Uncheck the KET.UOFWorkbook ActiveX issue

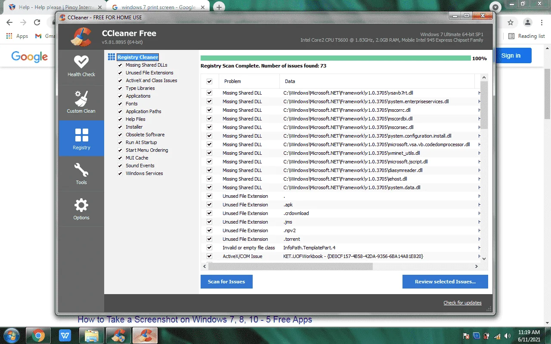click(x=209, y=256)
